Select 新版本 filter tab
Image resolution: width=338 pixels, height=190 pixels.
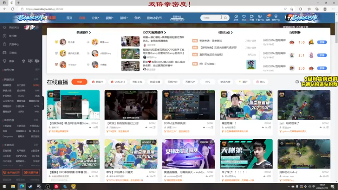[x=98, y=82]
